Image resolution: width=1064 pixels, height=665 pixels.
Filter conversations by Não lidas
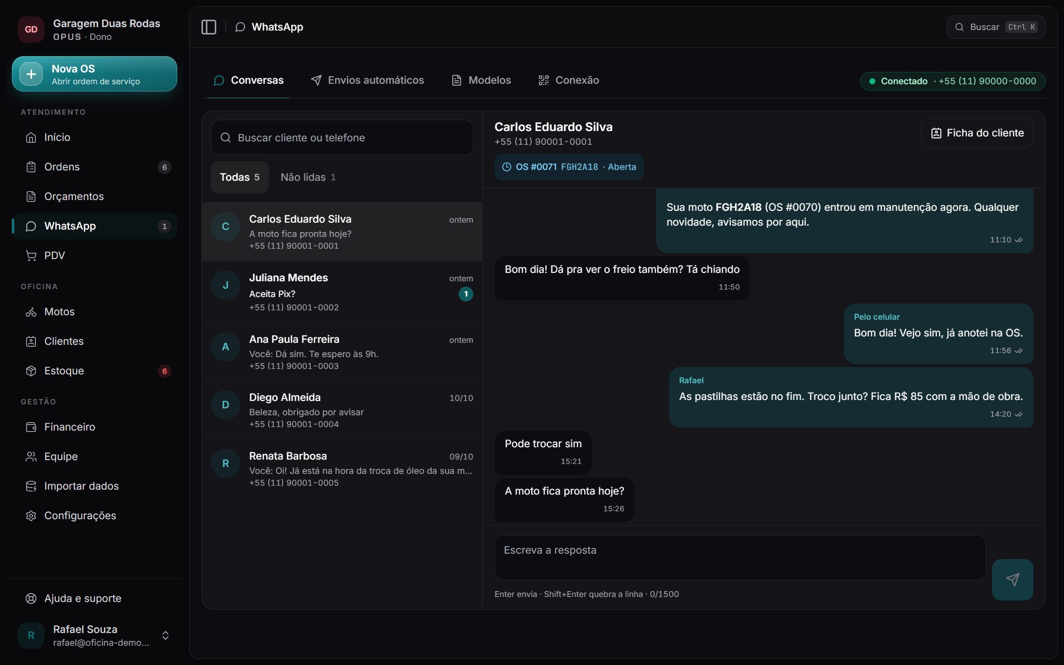tap(308, 177)
